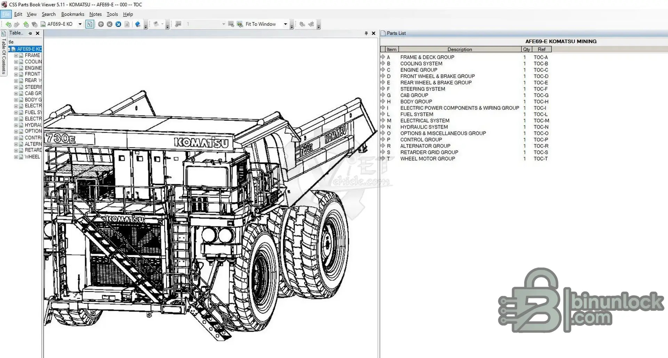
Task: Expand the ENGINE tree node
Action: [x=16, y=68]
